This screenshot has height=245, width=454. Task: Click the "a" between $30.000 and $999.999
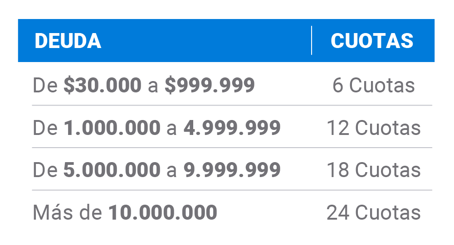[153, 86]
